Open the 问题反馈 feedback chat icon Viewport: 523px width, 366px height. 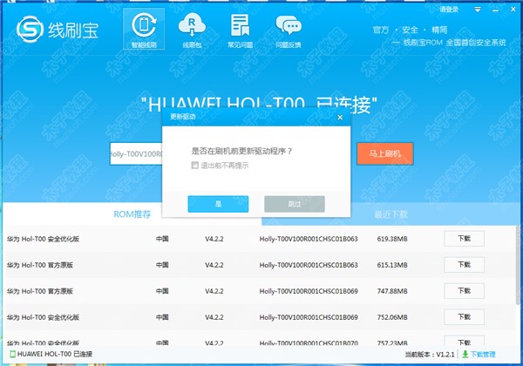click(x=289, y=30)
